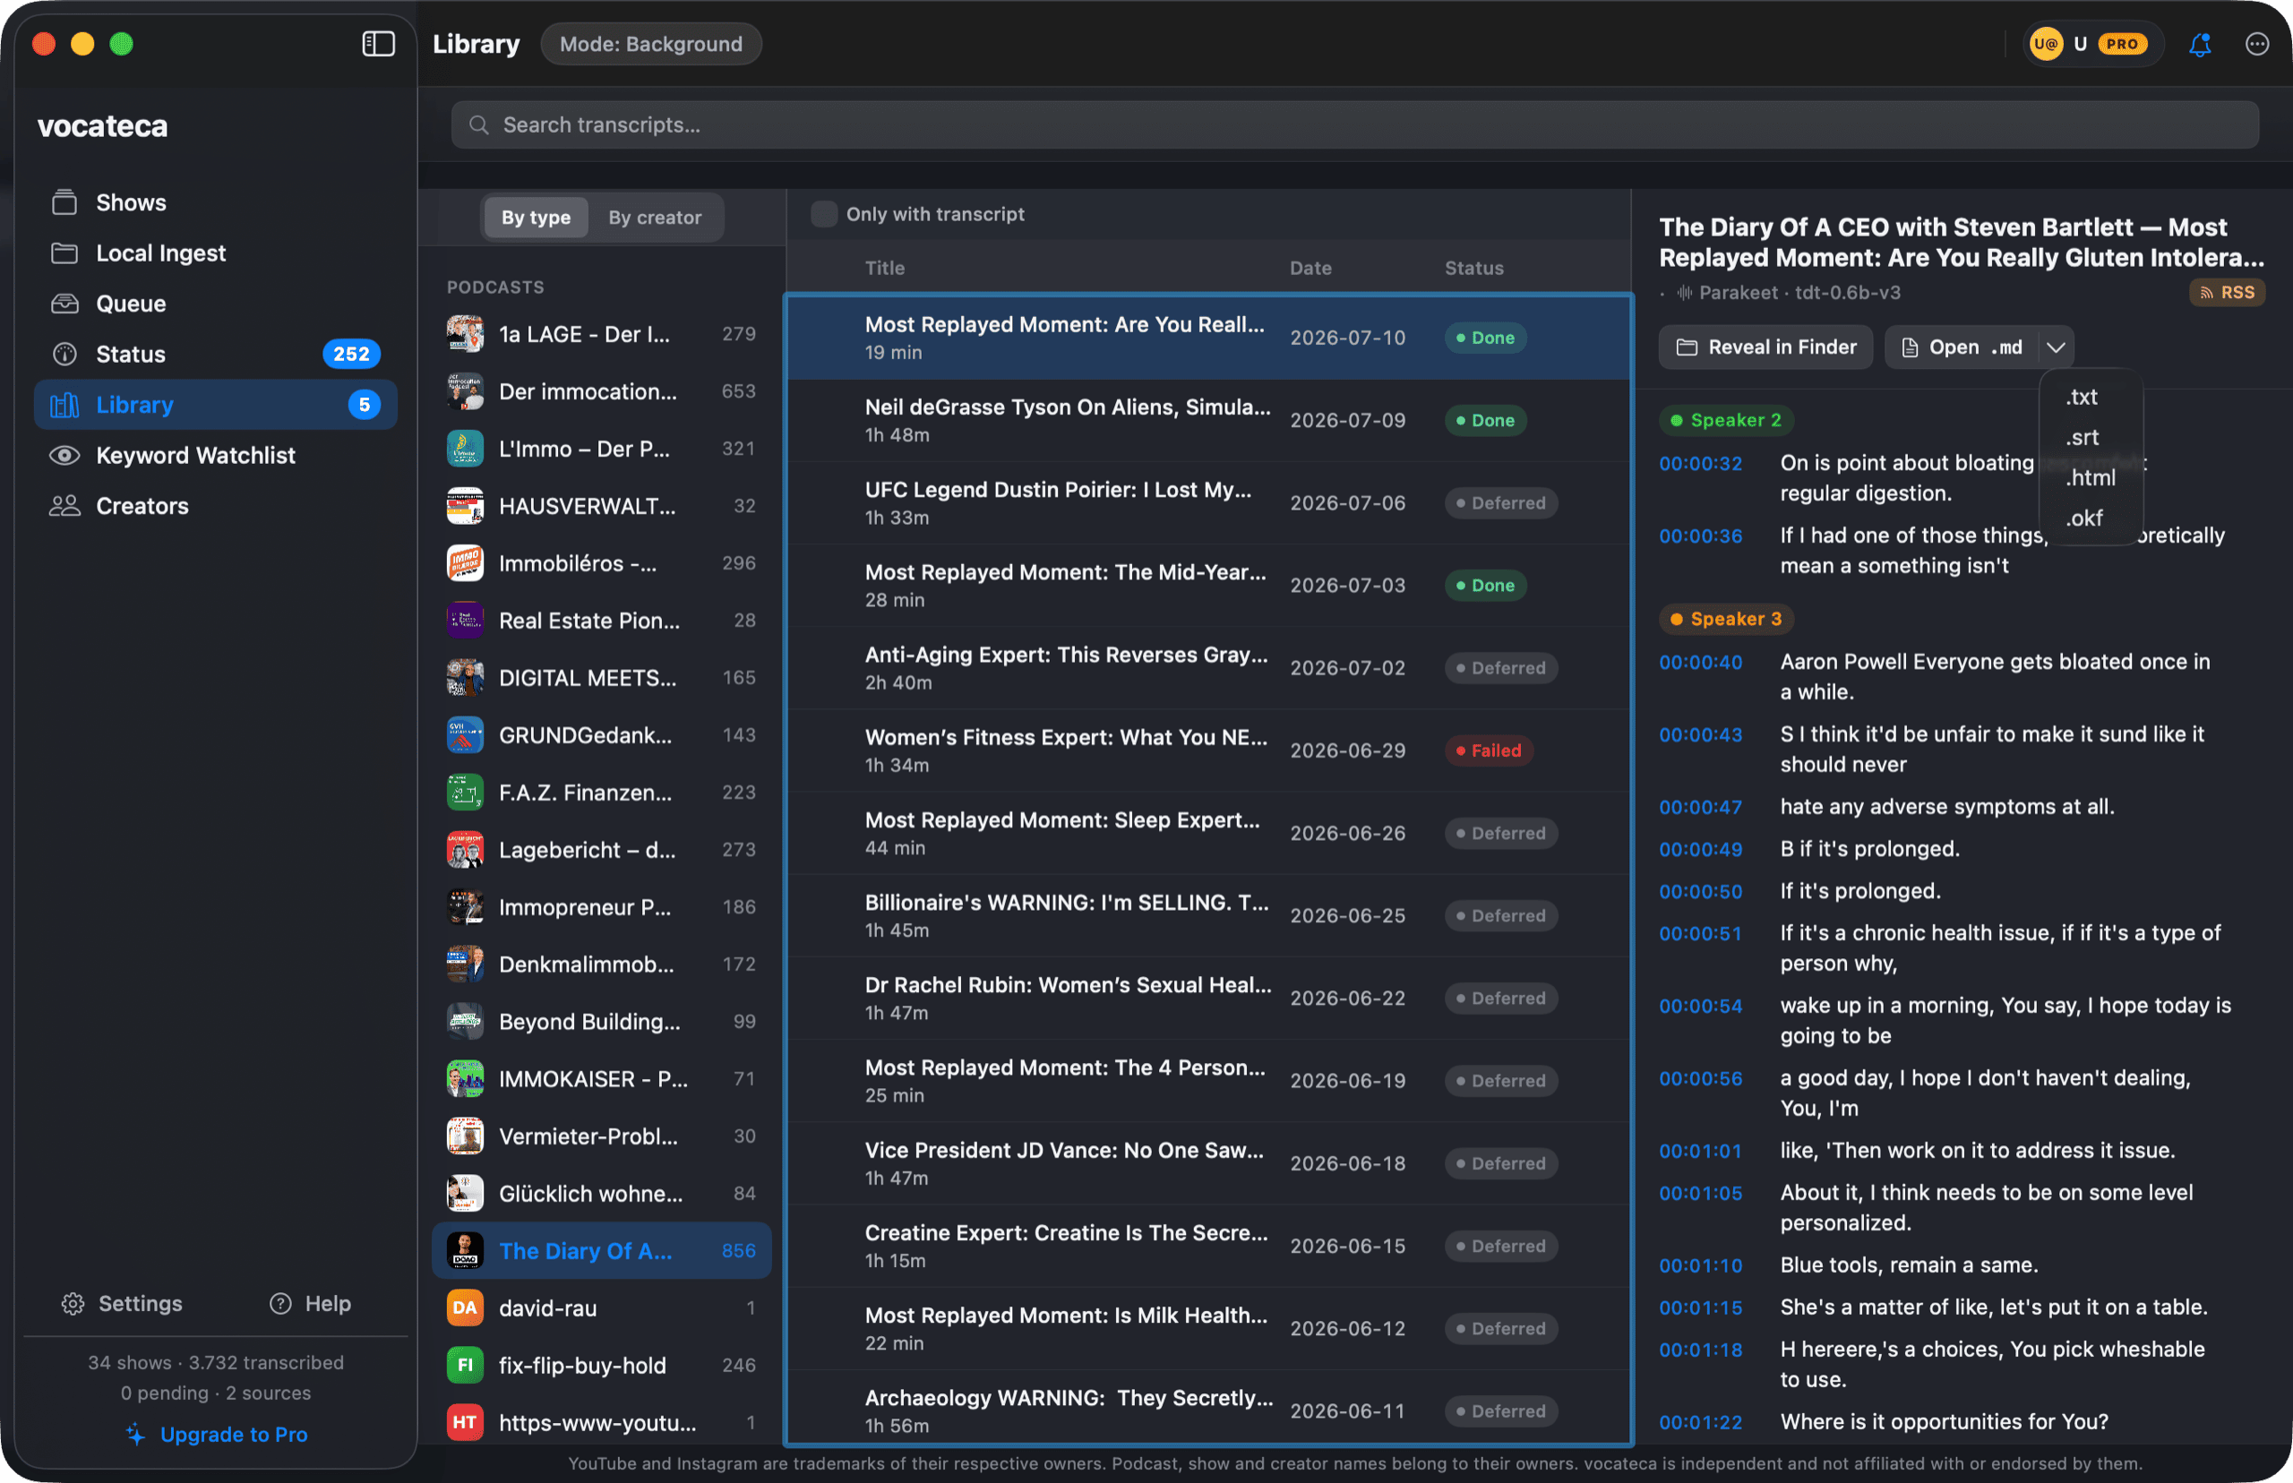Click Failed status on Women's Fitness Expert
The image size is (2293, 1483).
tap(1488, 751)
